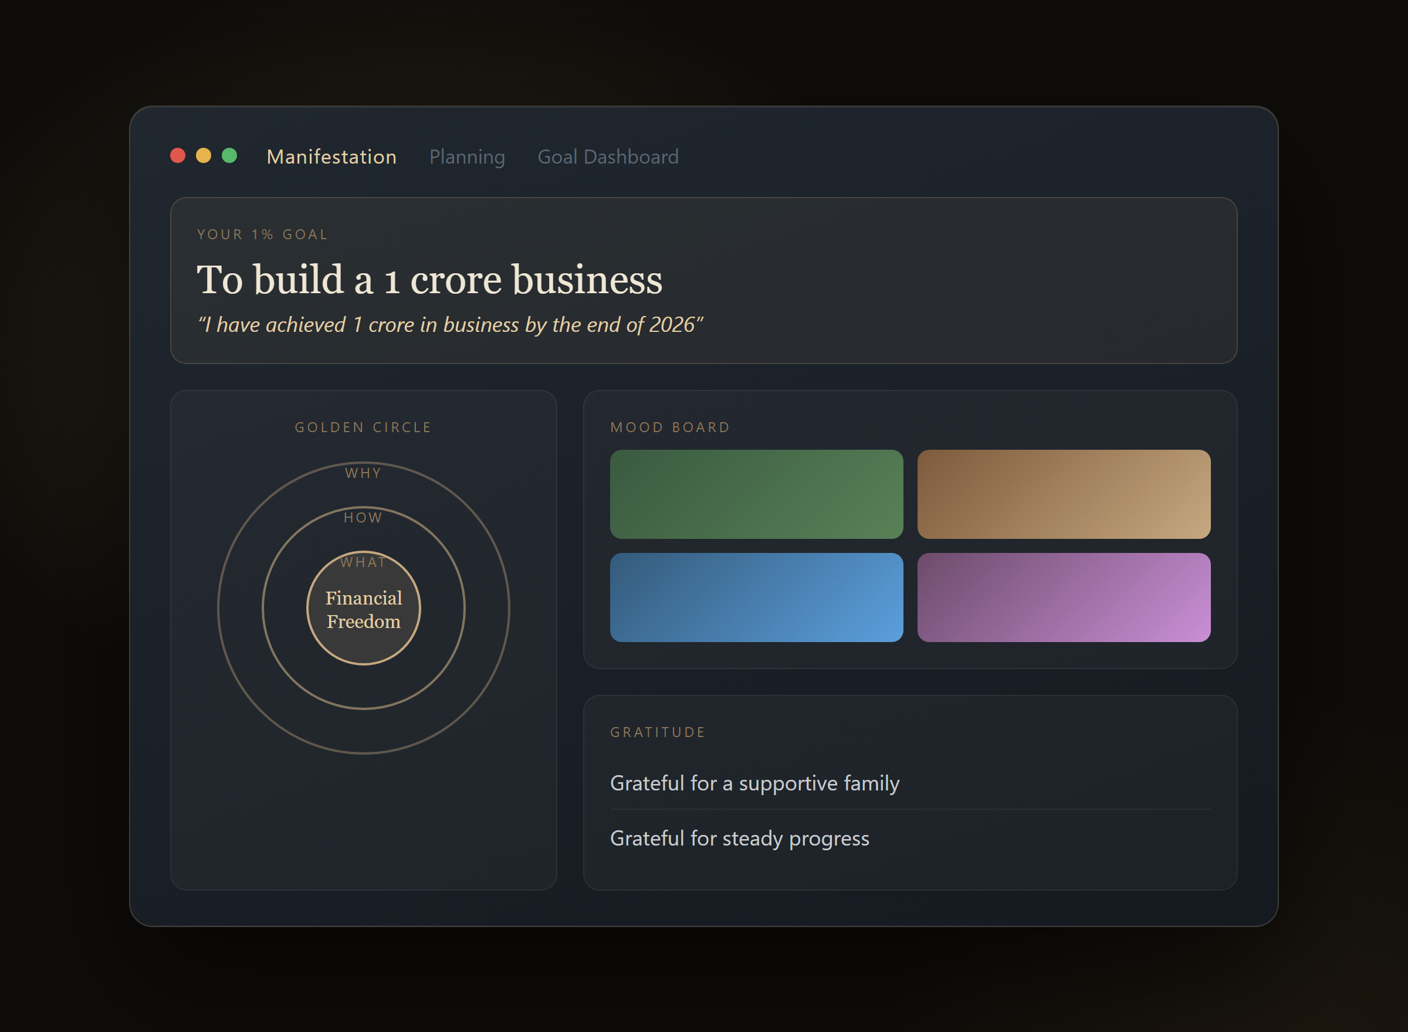Click the affirmation quote about end of 2026
Image resolution: width=1408 pixels, height=1032 pixels.
pos(450,325)
